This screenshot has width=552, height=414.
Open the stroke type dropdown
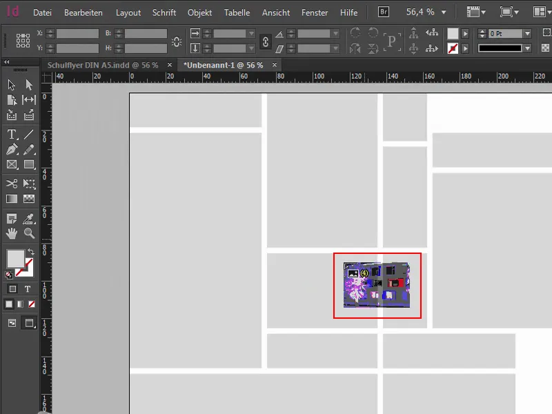pos(527,48)
